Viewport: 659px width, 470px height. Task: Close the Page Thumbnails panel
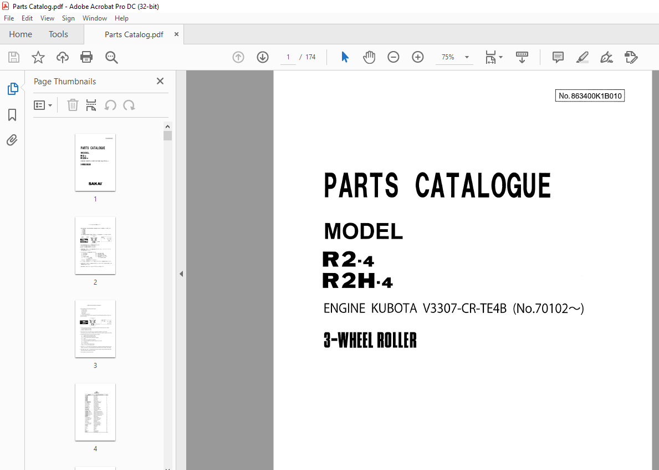pos(160,81)
